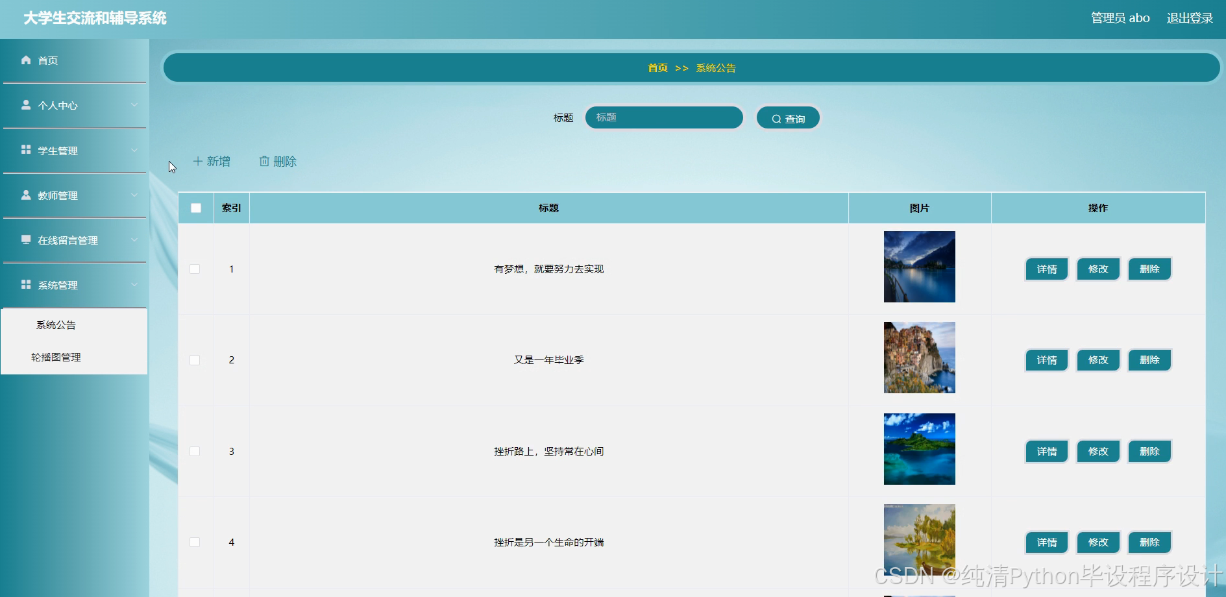Expand the 教师管理 menu chevron
This screenshot has height=597, width=1226.
tap(134, 195)
